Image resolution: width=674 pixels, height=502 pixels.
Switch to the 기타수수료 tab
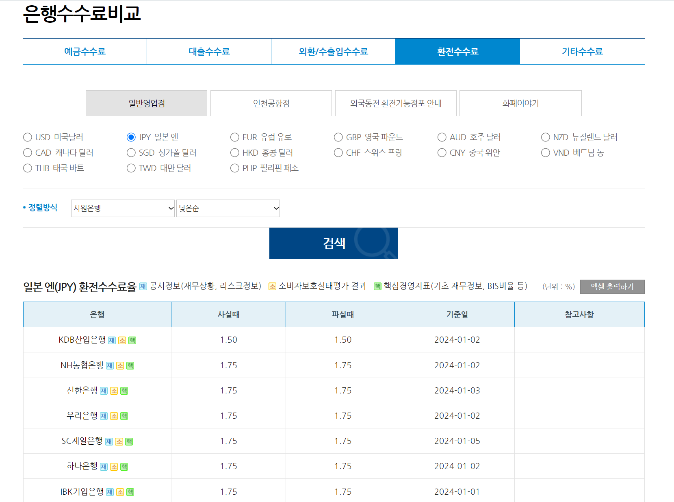tap(582, 52)
